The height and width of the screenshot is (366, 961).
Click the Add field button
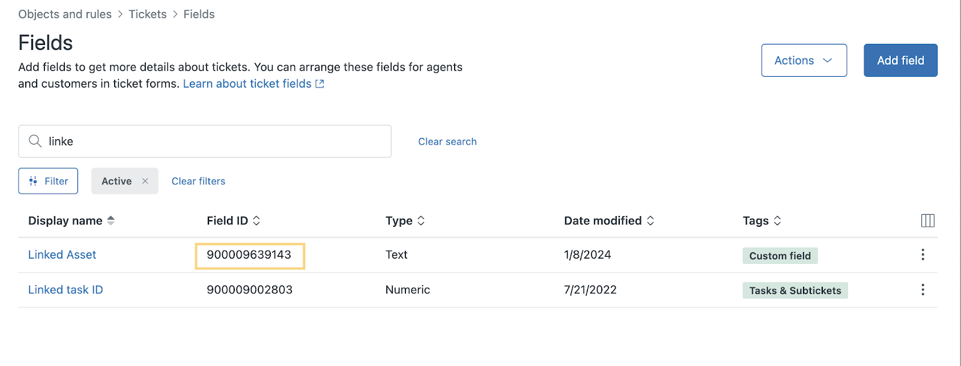point(900,60)
